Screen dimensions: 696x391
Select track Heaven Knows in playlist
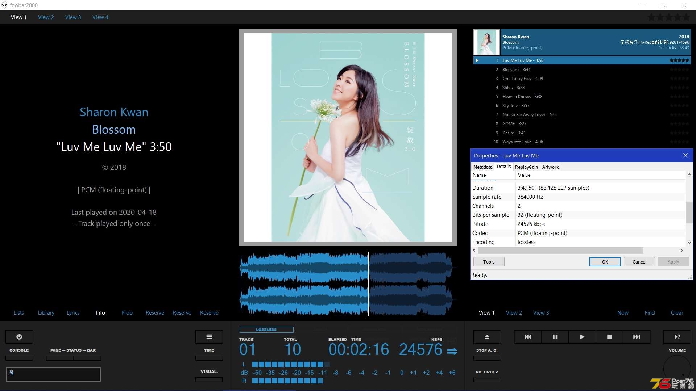click(x=582, y=97)
